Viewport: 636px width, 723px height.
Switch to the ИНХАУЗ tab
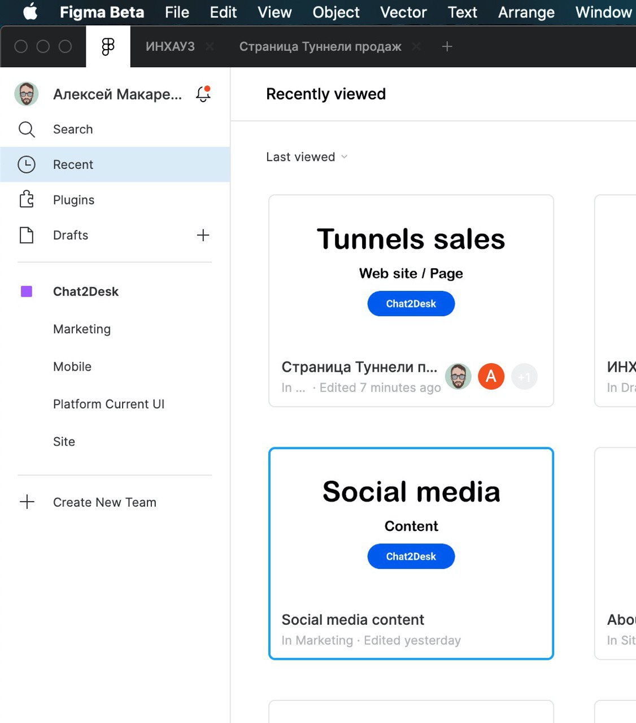click(x=170, y=46)
